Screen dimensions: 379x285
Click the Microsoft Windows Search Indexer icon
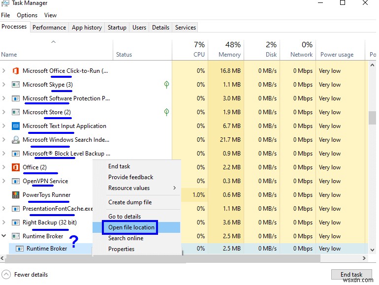pyautogui.click(x=15, y=140)
